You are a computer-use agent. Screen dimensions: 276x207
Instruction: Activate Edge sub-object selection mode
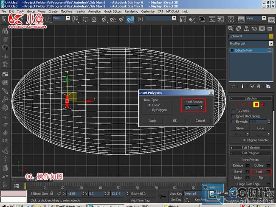[x=243, y=105]
